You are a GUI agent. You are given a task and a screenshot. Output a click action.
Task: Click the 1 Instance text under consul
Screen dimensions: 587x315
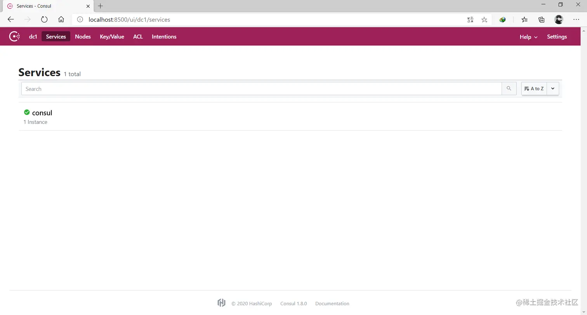[35, 122]
